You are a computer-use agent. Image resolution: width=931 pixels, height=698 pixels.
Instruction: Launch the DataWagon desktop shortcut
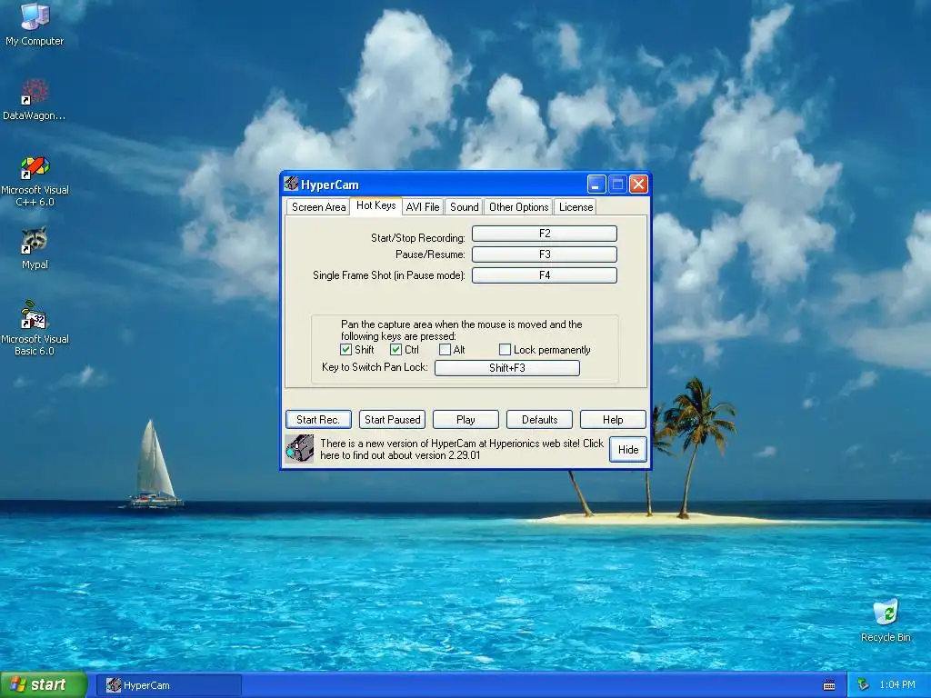point(35,99)
